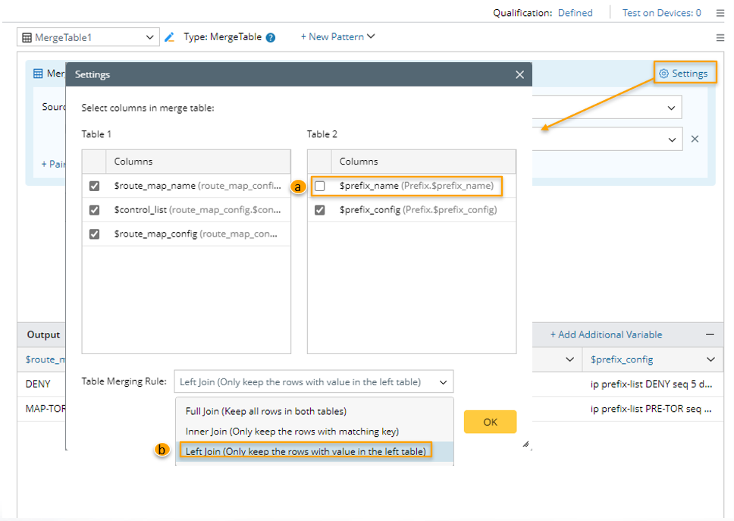Viewport: 734px width, 521px height.
Task: Close the Settings dialog with the X
Action: [519, 74]
